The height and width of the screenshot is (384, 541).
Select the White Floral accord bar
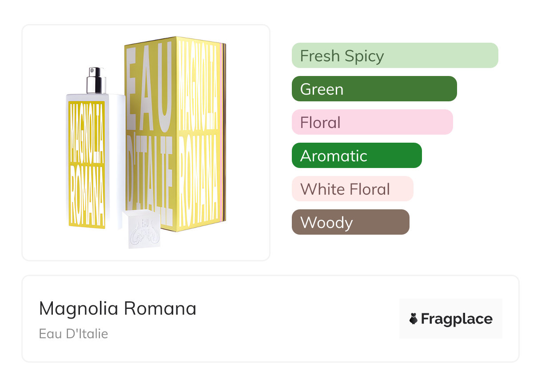coord(352,189)
